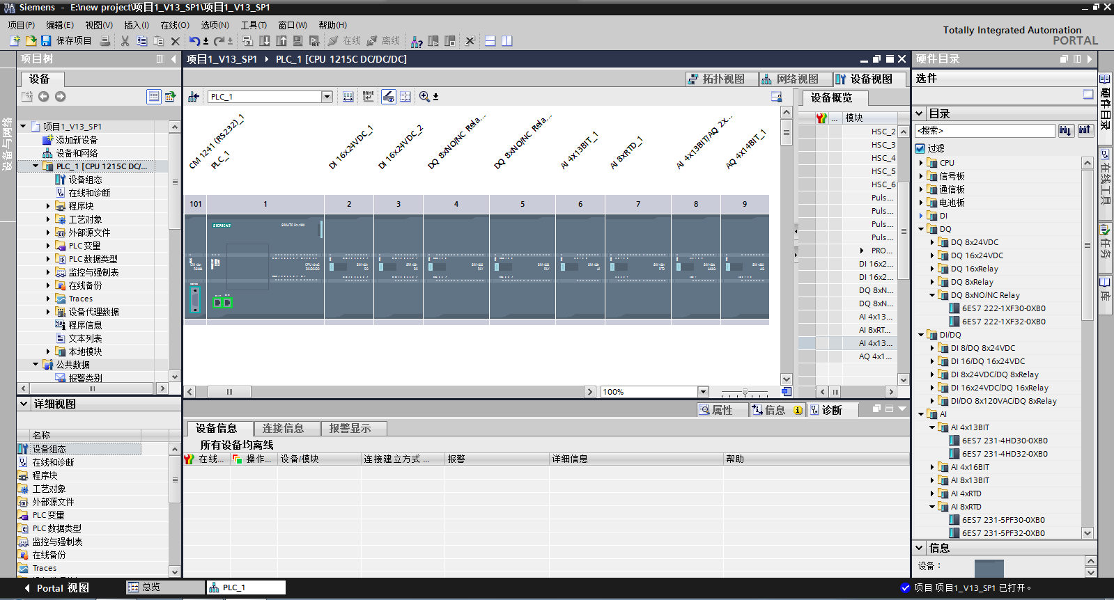Expand 程序块 node in project tree
Screen dimensions: 1114x600
click(48, 206)
